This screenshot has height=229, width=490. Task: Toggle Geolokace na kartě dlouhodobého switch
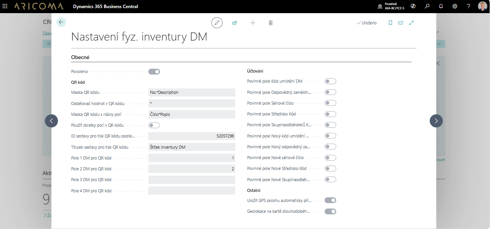coord(330,211)
